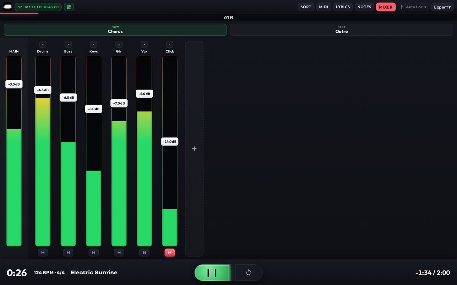457x285 pixels.
Task: Mute the Gtr channel
Action: coord(119,253)
